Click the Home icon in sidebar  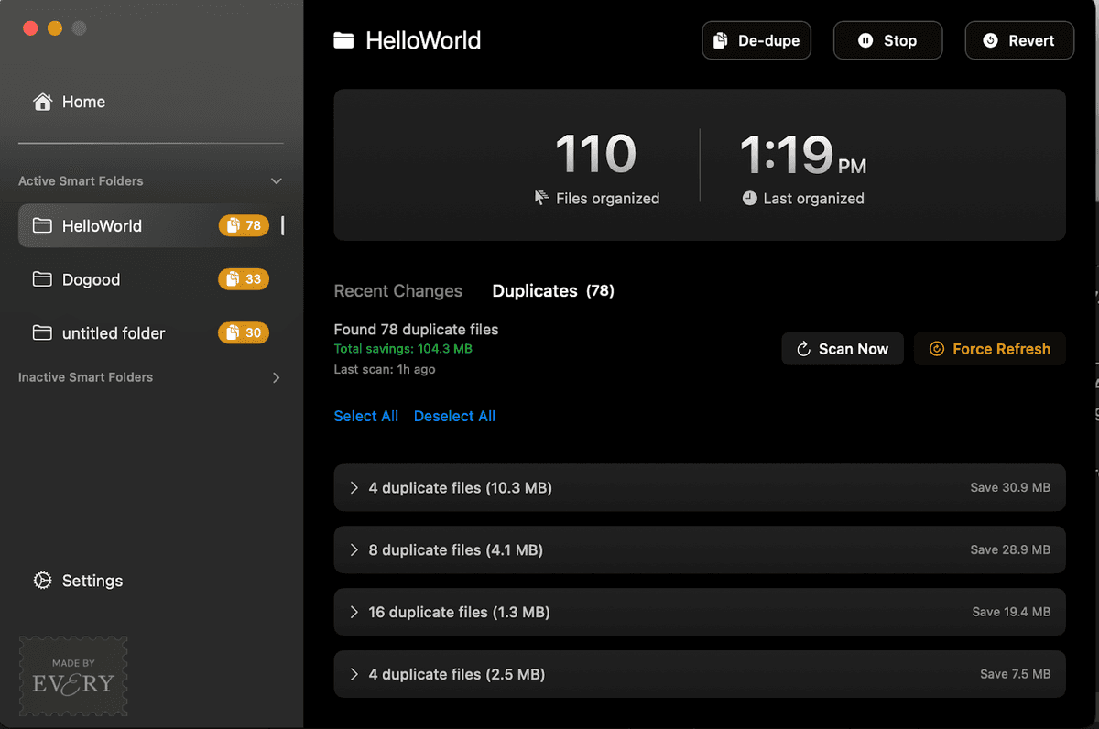(42, 102)
